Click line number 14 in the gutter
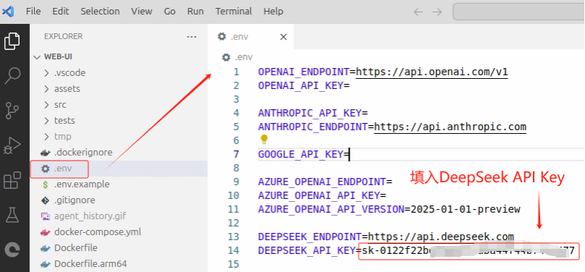This screenshot has width=585, height=272. (x=233, y=250)
